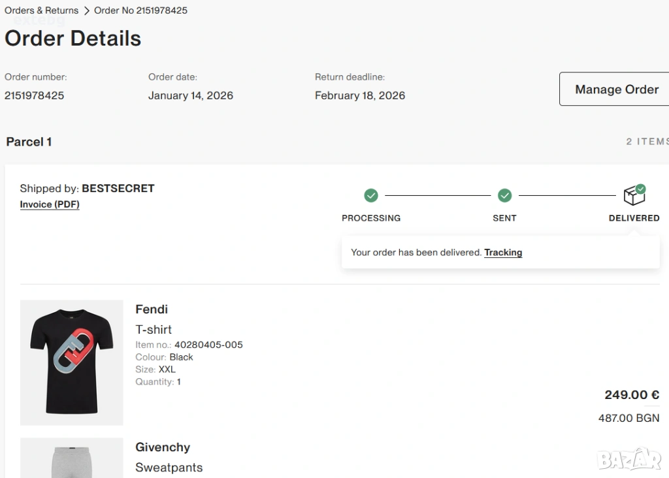The height and width of the screenshot is (478, 669).
Task: Go back to Orders & Returns breadcrumb
Action: tap(41, 10)
